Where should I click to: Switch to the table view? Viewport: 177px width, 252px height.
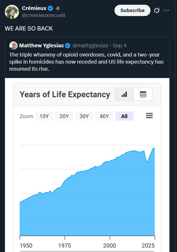click(x=143, y=94)
